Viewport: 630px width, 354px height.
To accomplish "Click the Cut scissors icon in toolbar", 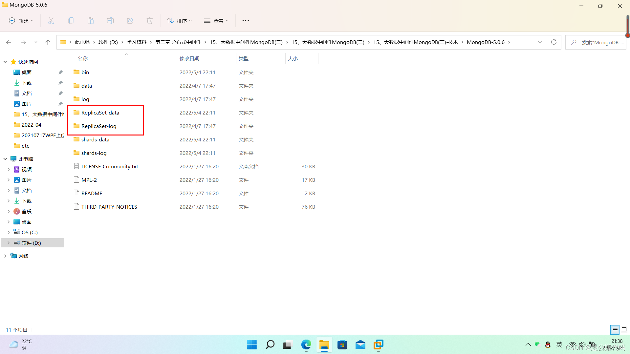I will [x=51, y=21].
